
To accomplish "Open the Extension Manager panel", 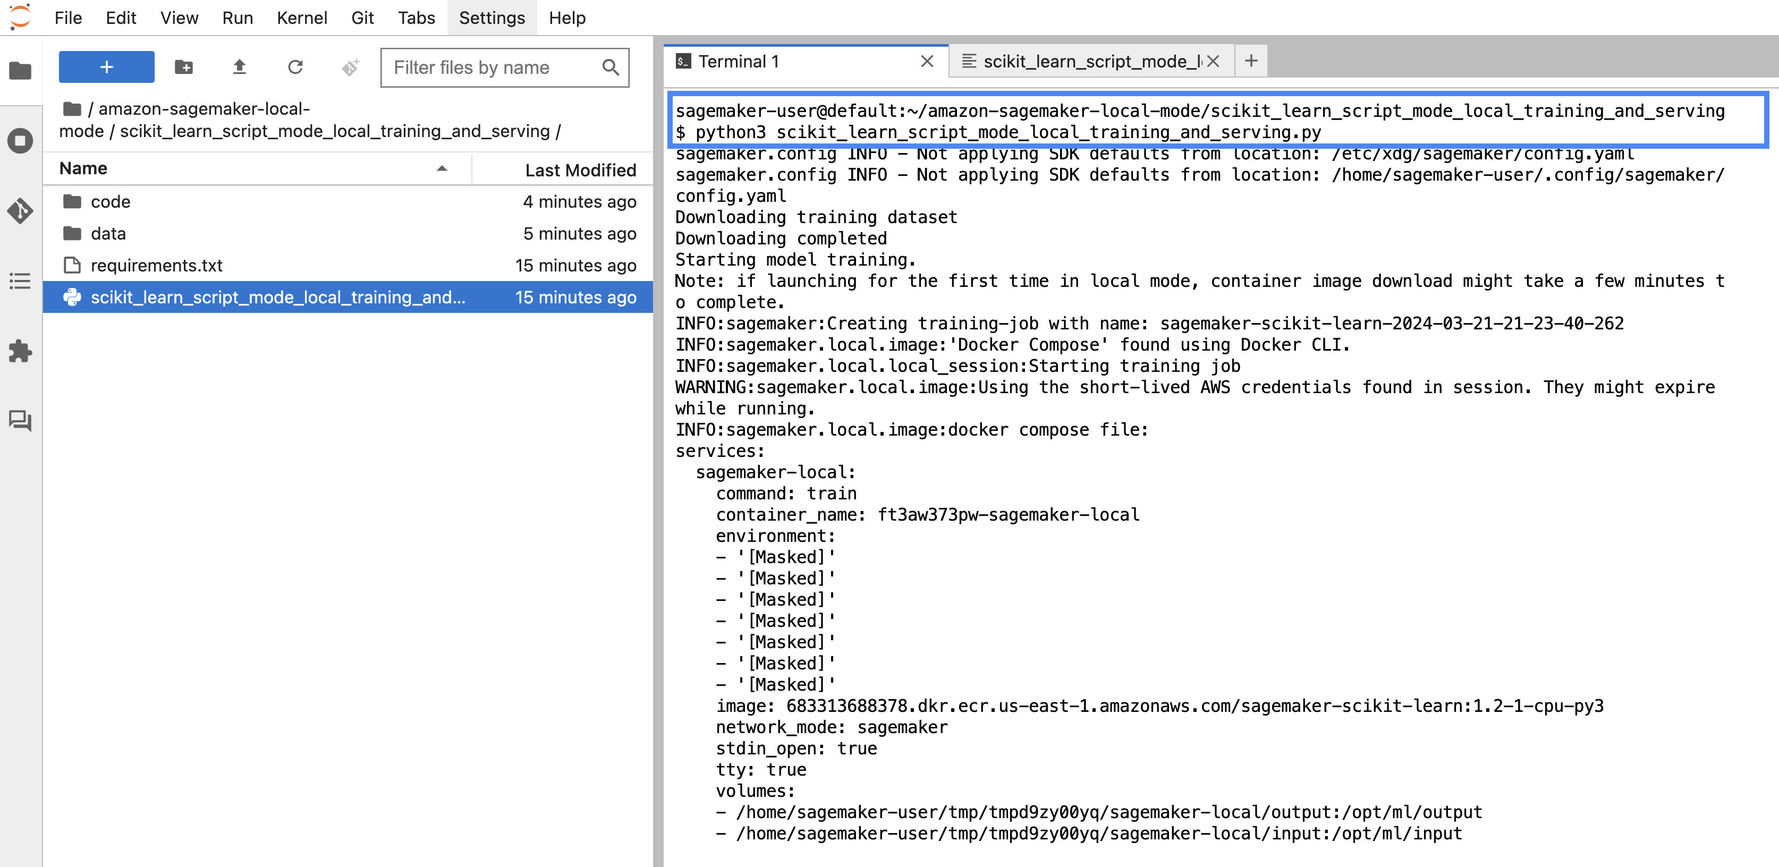I will pyautogui.click(x=20, y=351).
